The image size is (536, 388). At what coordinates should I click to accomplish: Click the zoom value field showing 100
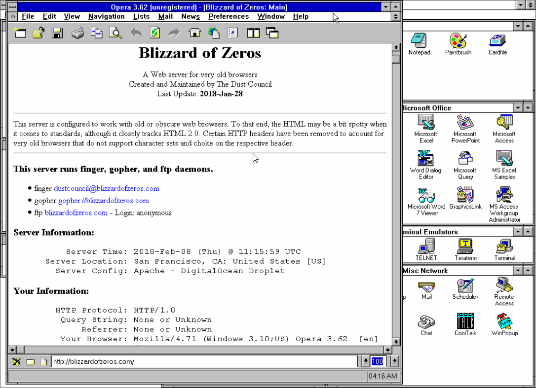pyautogui.click(x=378, y=361)
